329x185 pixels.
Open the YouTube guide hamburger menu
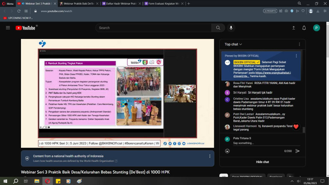8,28
